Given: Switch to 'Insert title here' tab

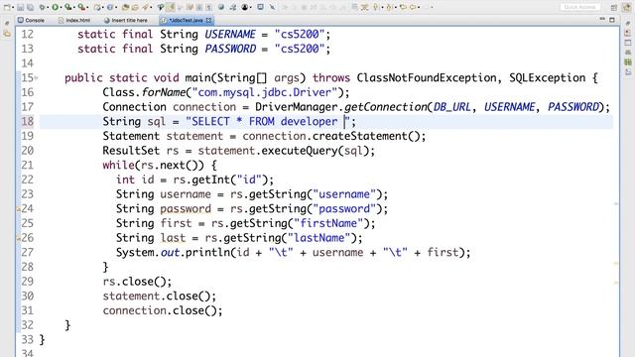Looking at the screenshot, I should (x=126, y=20).
